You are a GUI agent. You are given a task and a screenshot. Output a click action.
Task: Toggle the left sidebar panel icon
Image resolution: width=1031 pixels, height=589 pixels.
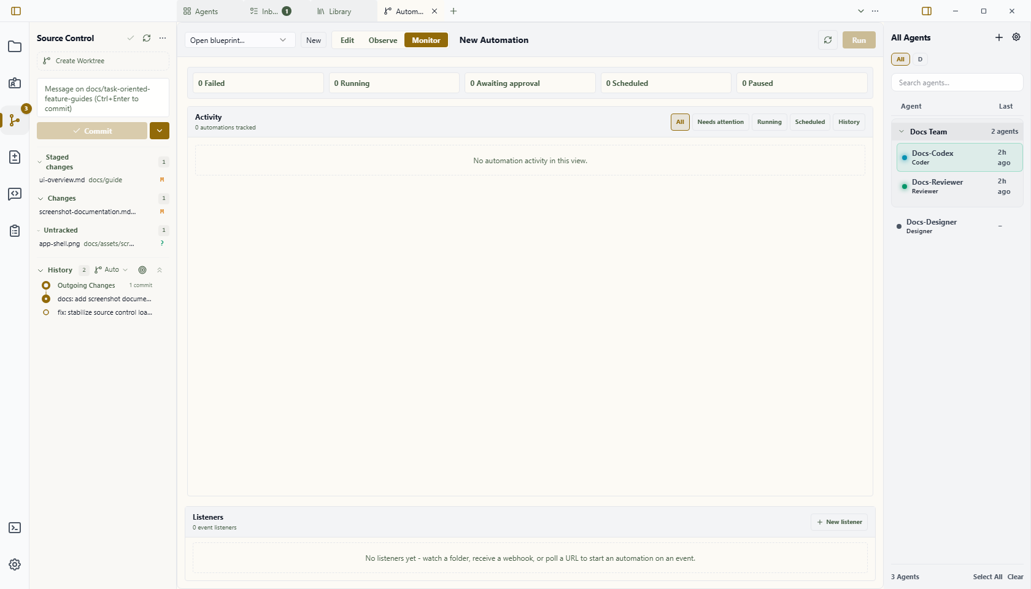click(16, 11)
